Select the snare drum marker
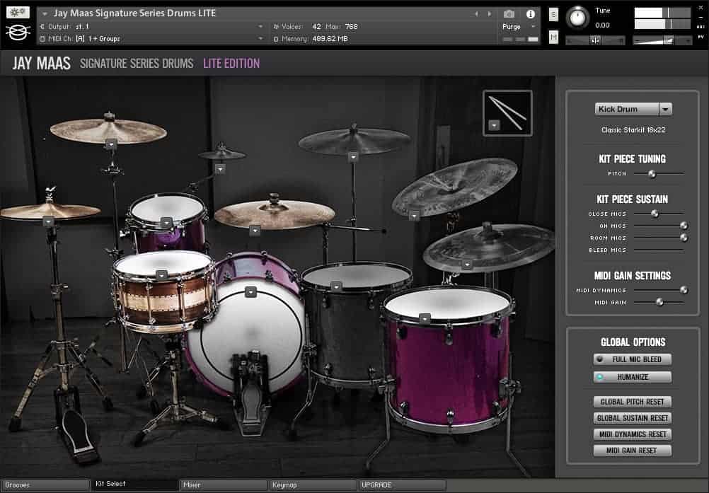Image resolution: width=709 pixels, height=493 pixels. pos(161,275)
